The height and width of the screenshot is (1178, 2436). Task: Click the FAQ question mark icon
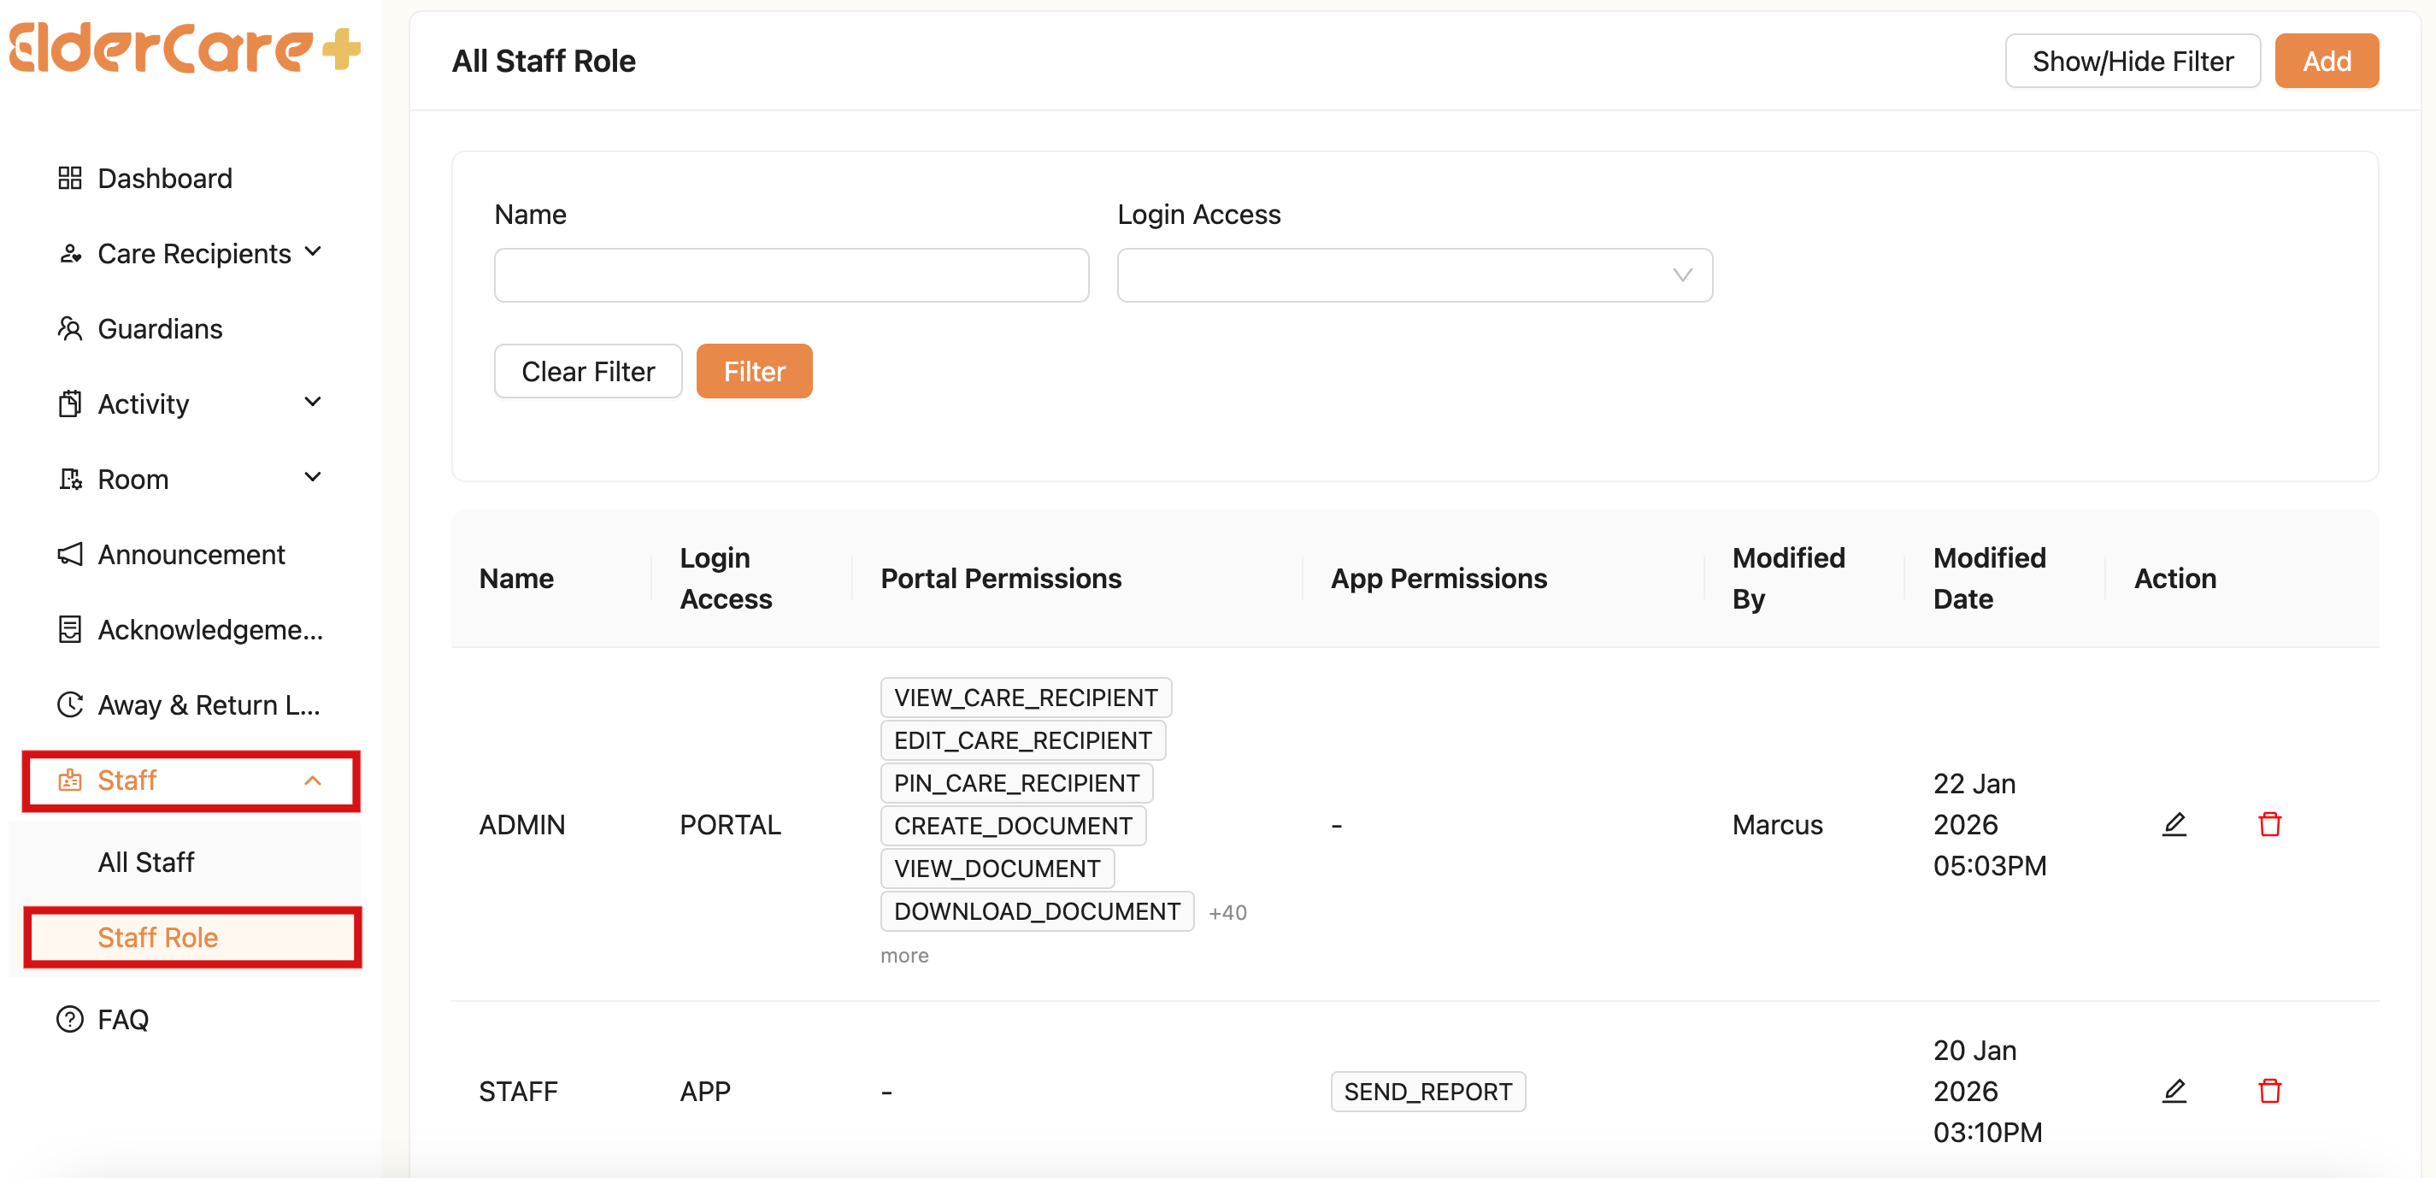tap(69, 1019)
